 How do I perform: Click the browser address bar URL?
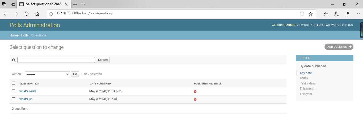(x=85, y=13)
